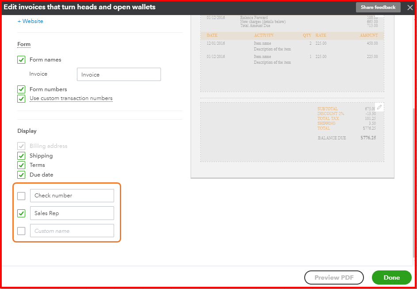Click the ACTIVITY column header in preview

click(264, 35)
